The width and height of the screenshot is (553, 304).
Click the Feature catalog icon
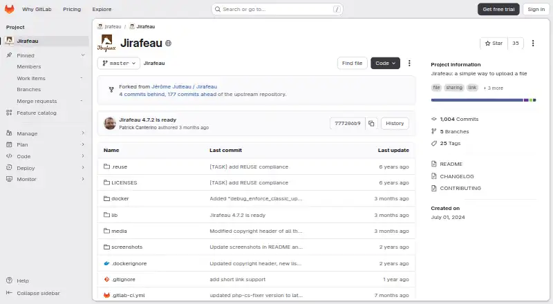[x=9, y=113]
